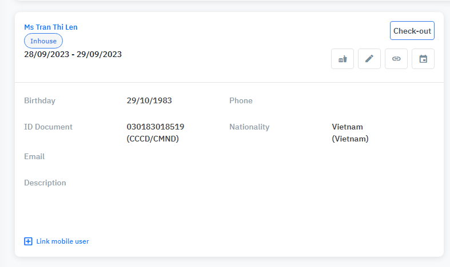
Task: Open the calendar event icon button
Action: 423,59
